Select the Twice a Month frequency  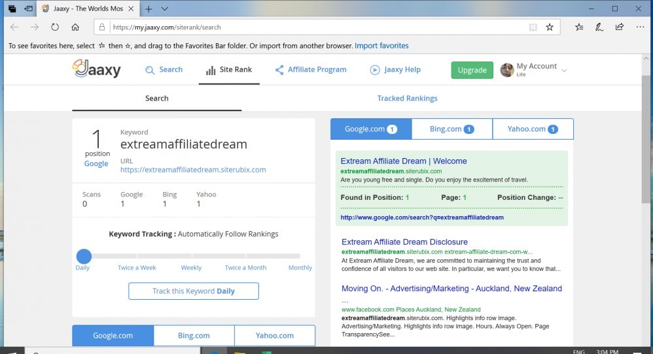click(246, 268)
